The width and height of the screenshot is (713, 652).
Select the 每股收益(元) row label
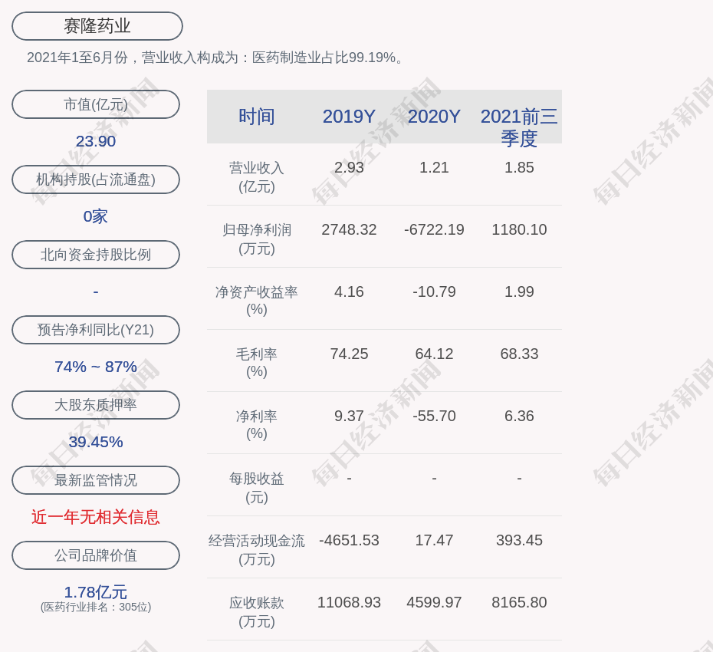[257, 487]
